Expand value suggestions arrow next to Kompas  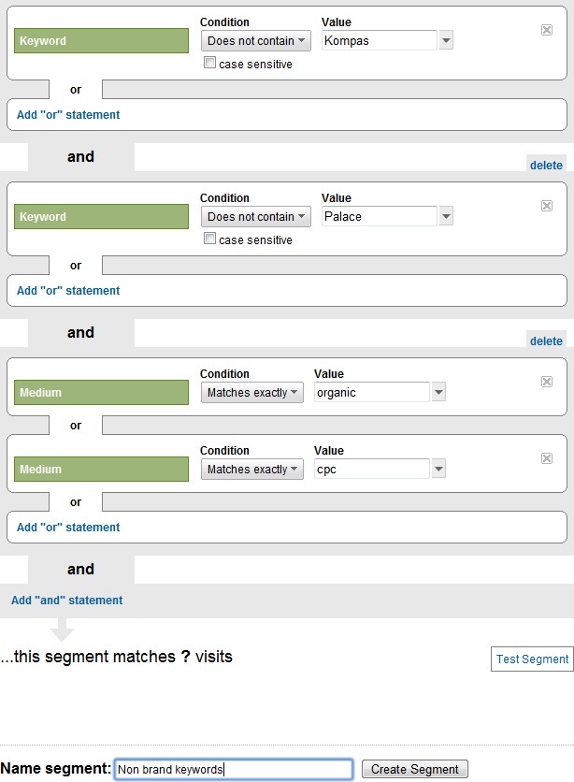(446, 40)
